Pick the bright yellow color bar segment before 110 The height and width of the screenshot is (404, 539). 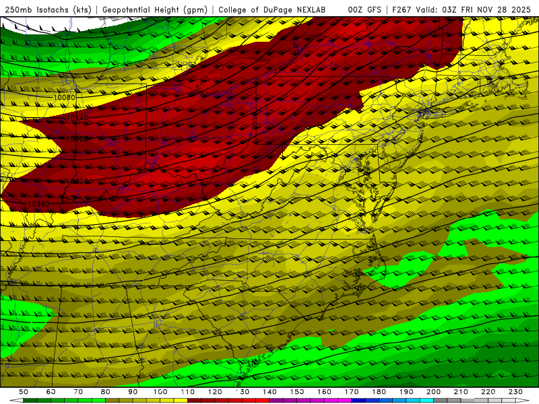click(181, 401)
